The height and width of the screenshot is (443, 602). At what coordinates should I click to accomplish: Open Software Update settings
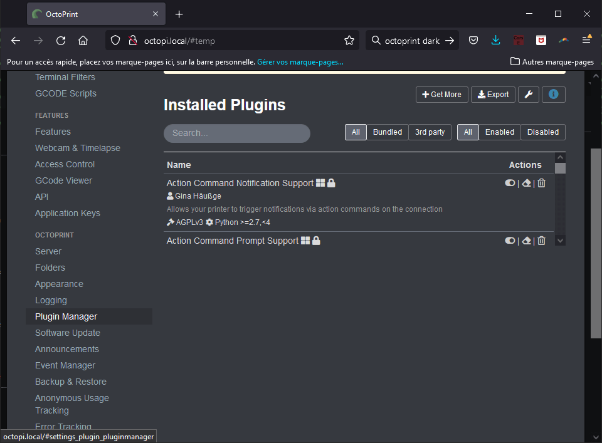[68, 333]
